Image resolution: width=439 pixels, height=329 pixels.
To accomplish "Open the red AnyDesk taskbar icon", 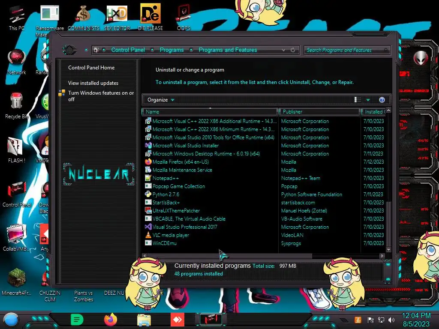I will [177, 320].
